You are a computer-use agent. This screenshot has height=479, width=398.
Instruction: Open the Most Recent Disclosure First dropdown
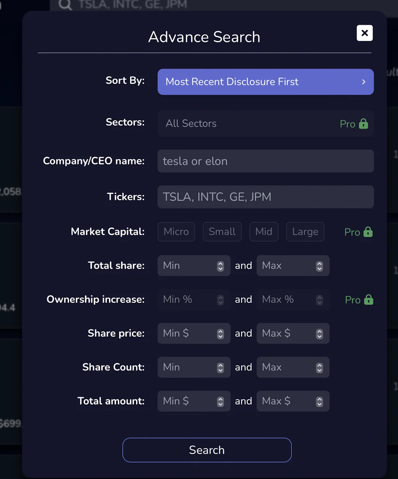pyautogui.click(x=265, y=82)
